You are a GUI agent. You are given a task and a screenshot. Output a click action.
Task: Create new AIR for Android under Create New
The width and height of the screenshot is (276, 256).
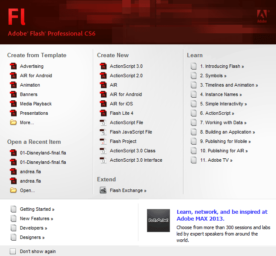126,94
